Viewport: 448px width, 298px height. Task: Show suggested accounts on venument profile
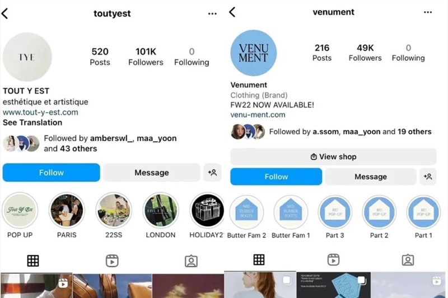click(428, 176)
